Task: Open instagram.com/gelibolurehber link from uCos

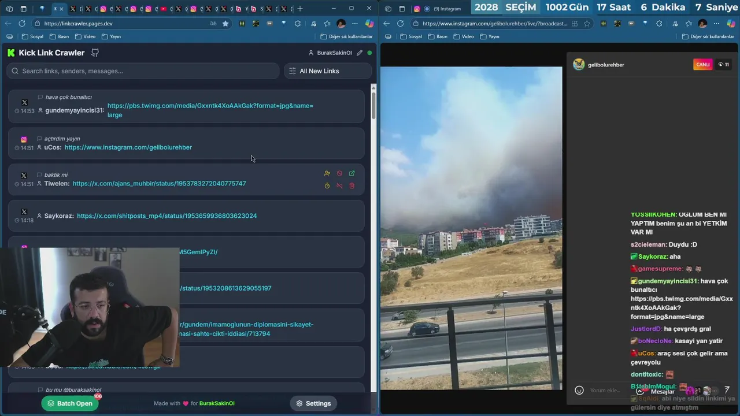Action: (x=128, y=147)
